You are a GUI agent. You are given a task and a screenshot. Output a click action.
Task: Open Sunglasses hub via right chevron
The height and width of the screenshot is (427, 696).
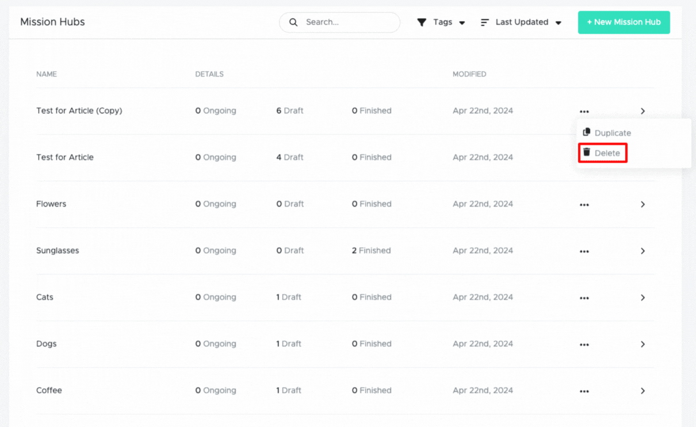(643, 251)
